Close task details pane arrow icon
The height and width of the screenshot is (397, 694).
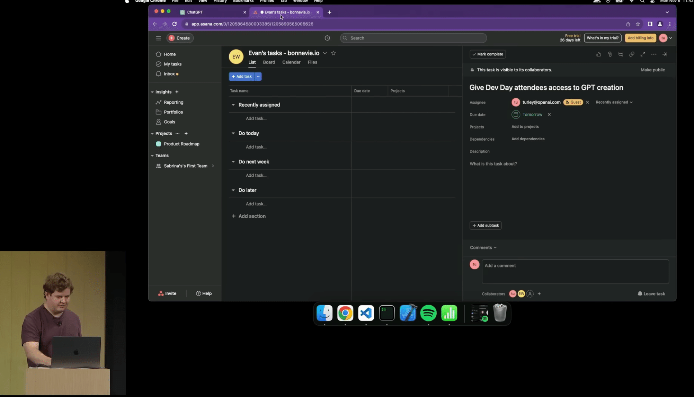pyautogui.click(x=665, y=54)
